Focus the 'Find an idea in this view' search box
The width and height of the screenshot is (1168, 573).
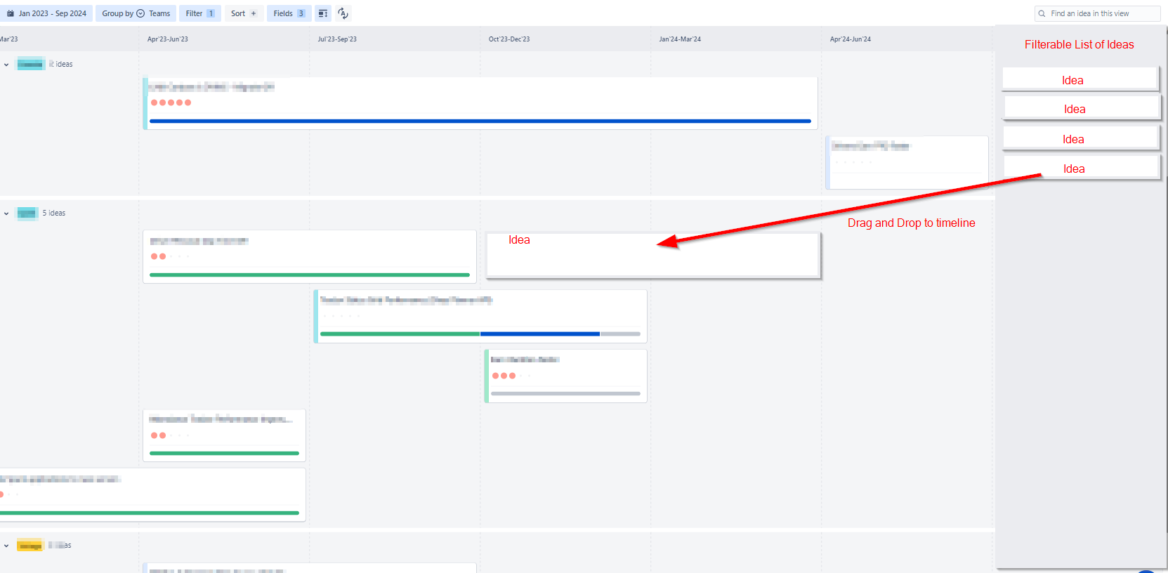(x=1098, y=13)
